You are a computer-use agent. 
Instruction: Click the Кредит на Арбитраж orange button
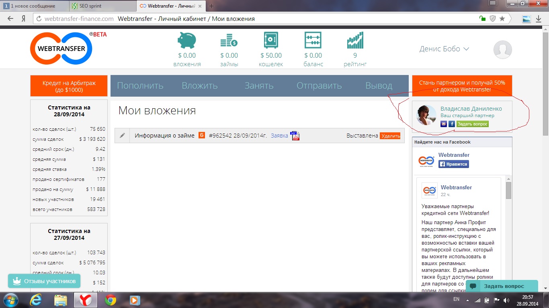tap(69, 86)
